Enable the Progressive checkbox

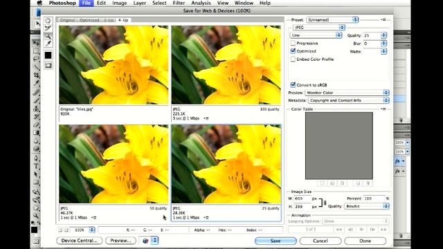pyautogui.click(x=293, y=43)
